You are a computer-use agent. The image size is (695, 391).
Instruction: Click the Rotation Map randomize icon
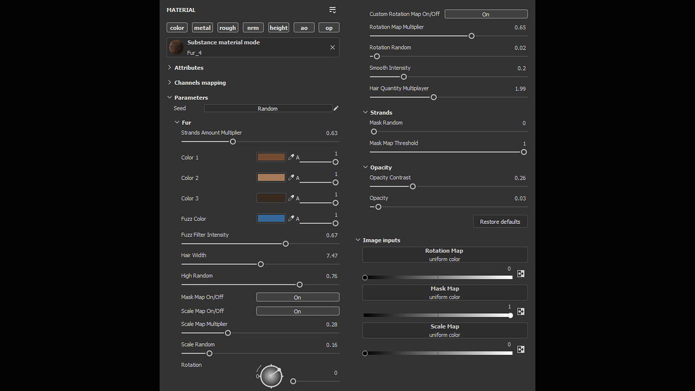pyautogui.click(x=521, y=274)
